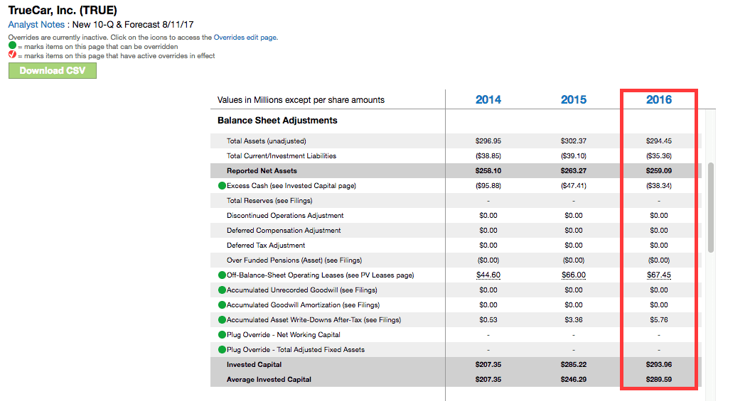750x401 pixels.
Task: Open overrides for Accumulated Unrecorded Goodwill icon
Action: click(222, 290)
